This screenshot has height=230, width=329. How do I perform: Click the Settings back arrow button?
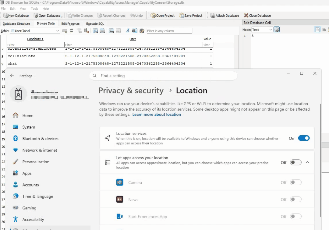pos(12,76)
